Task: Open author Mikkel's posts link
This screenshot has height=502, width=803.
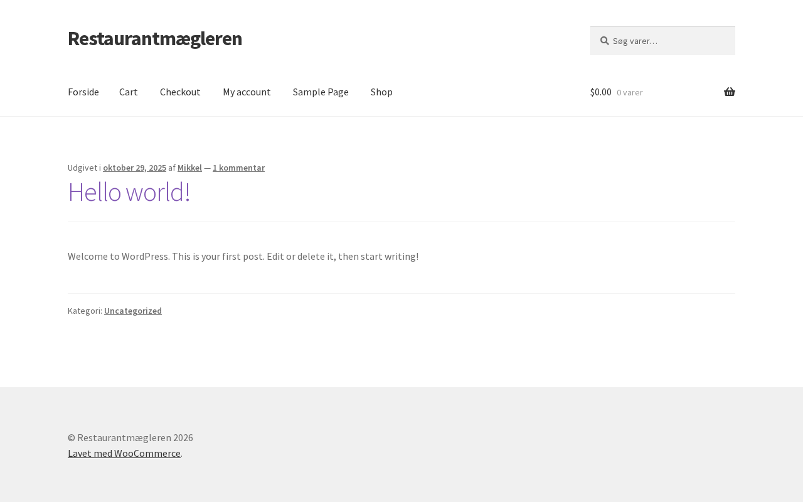Action: 189,168
